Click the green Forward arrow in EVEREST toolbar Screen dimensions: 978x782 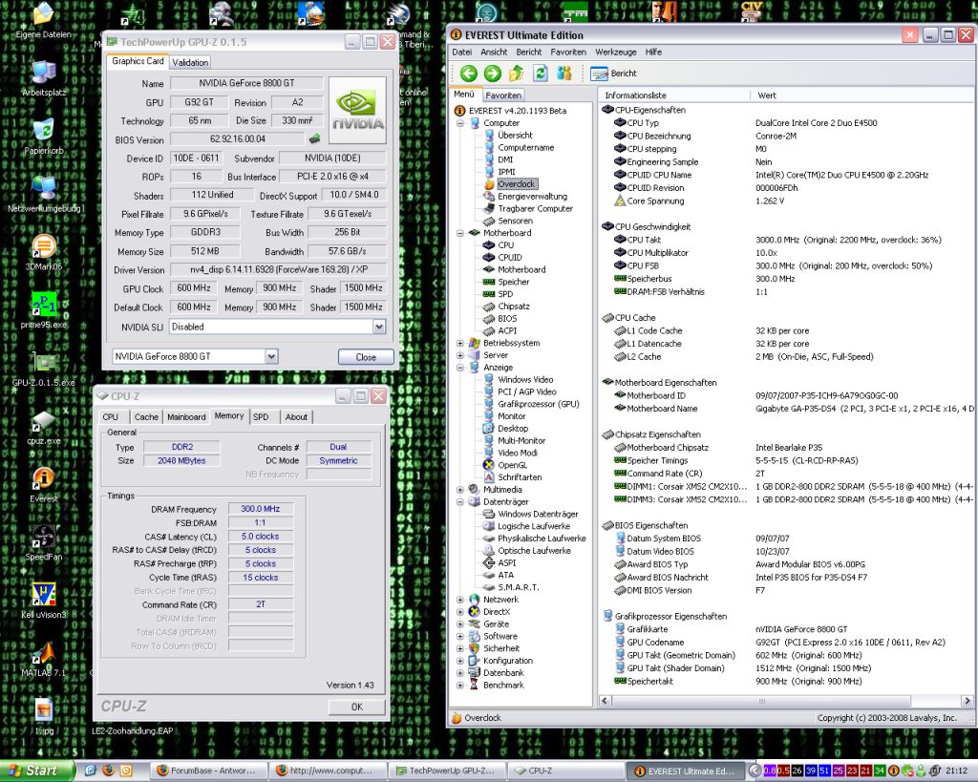493,74
